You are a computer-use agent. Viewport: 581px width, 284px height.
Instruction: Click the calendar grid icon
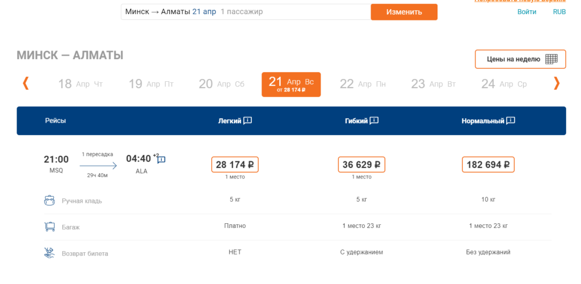551,59
